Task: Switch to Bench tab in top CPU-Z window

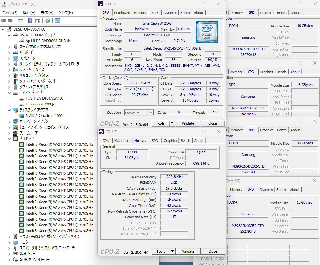Action: (x=185, y=13)
